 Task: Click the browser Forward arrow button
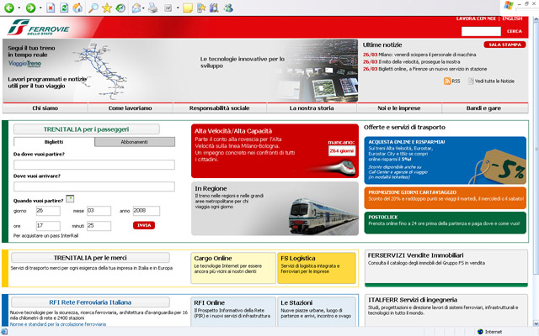pos(30,8)
